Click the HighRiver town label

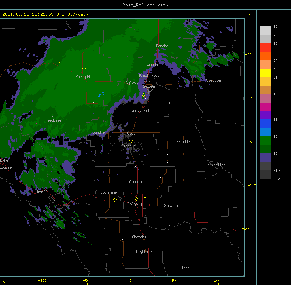point(145,251)
